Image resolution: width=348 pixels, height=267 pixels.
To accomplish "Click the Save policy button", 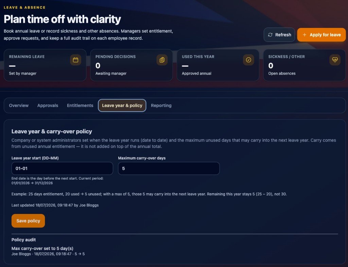I will click(28, 221).
